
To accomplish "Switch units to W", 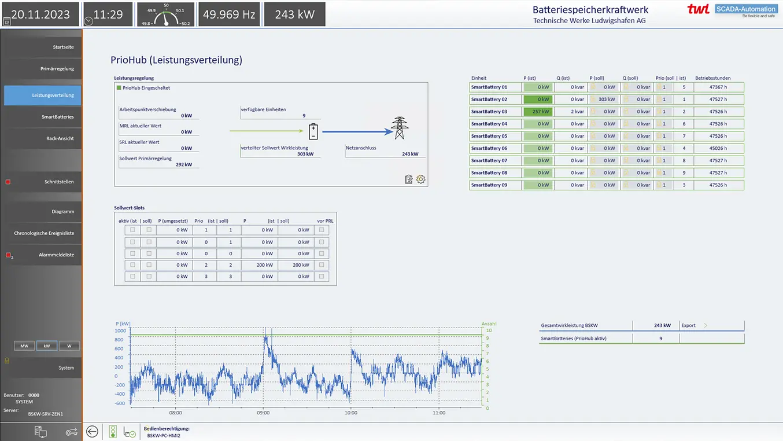I will click(x=69, y=346).
